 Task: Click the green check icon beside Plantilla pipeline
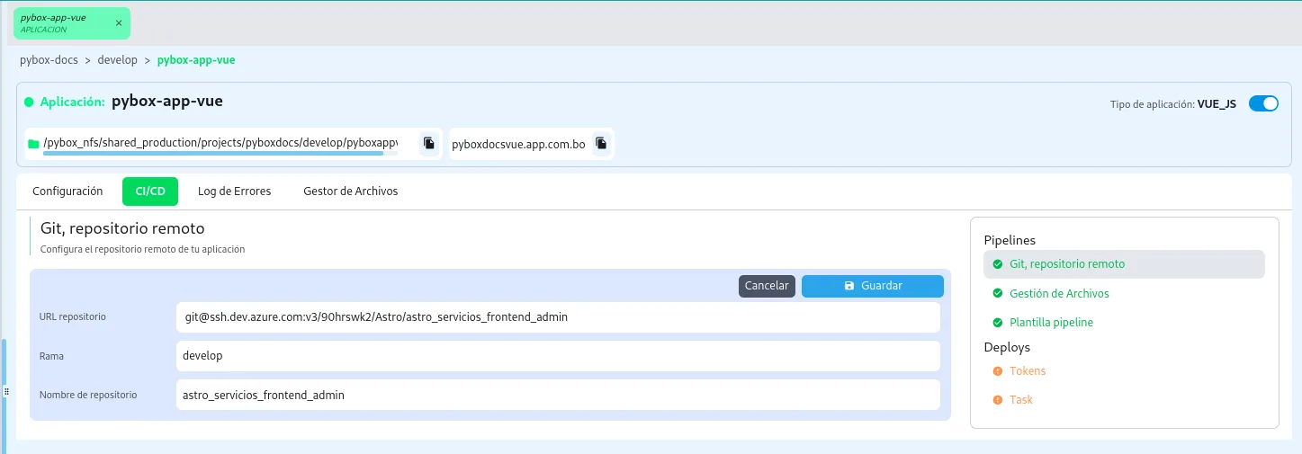pyautogui.click(x=997, y=323)
